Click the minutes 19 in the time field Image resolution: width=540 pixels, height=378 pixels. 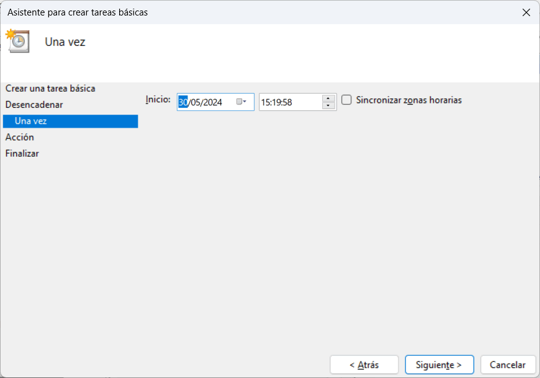click(276, 102)
